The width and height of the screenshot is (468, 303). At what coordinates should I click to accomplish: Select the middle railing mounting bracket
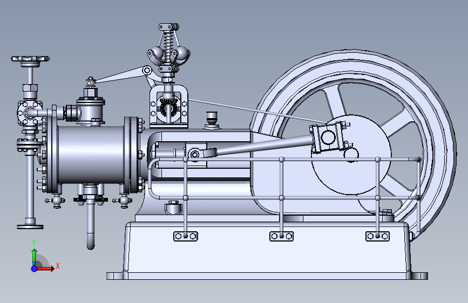(281, 236)
